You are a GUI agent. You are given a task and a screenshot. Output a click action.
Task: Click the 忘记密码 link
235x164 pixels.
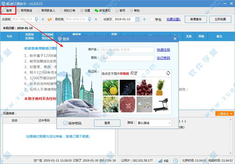coord(163,58)
